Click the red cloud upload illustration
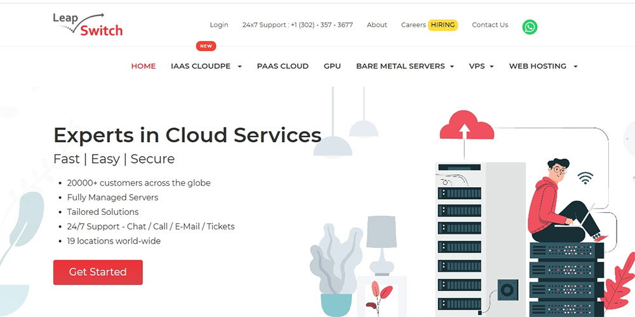Viewport: 635px width, 317px height. [467, 126]
